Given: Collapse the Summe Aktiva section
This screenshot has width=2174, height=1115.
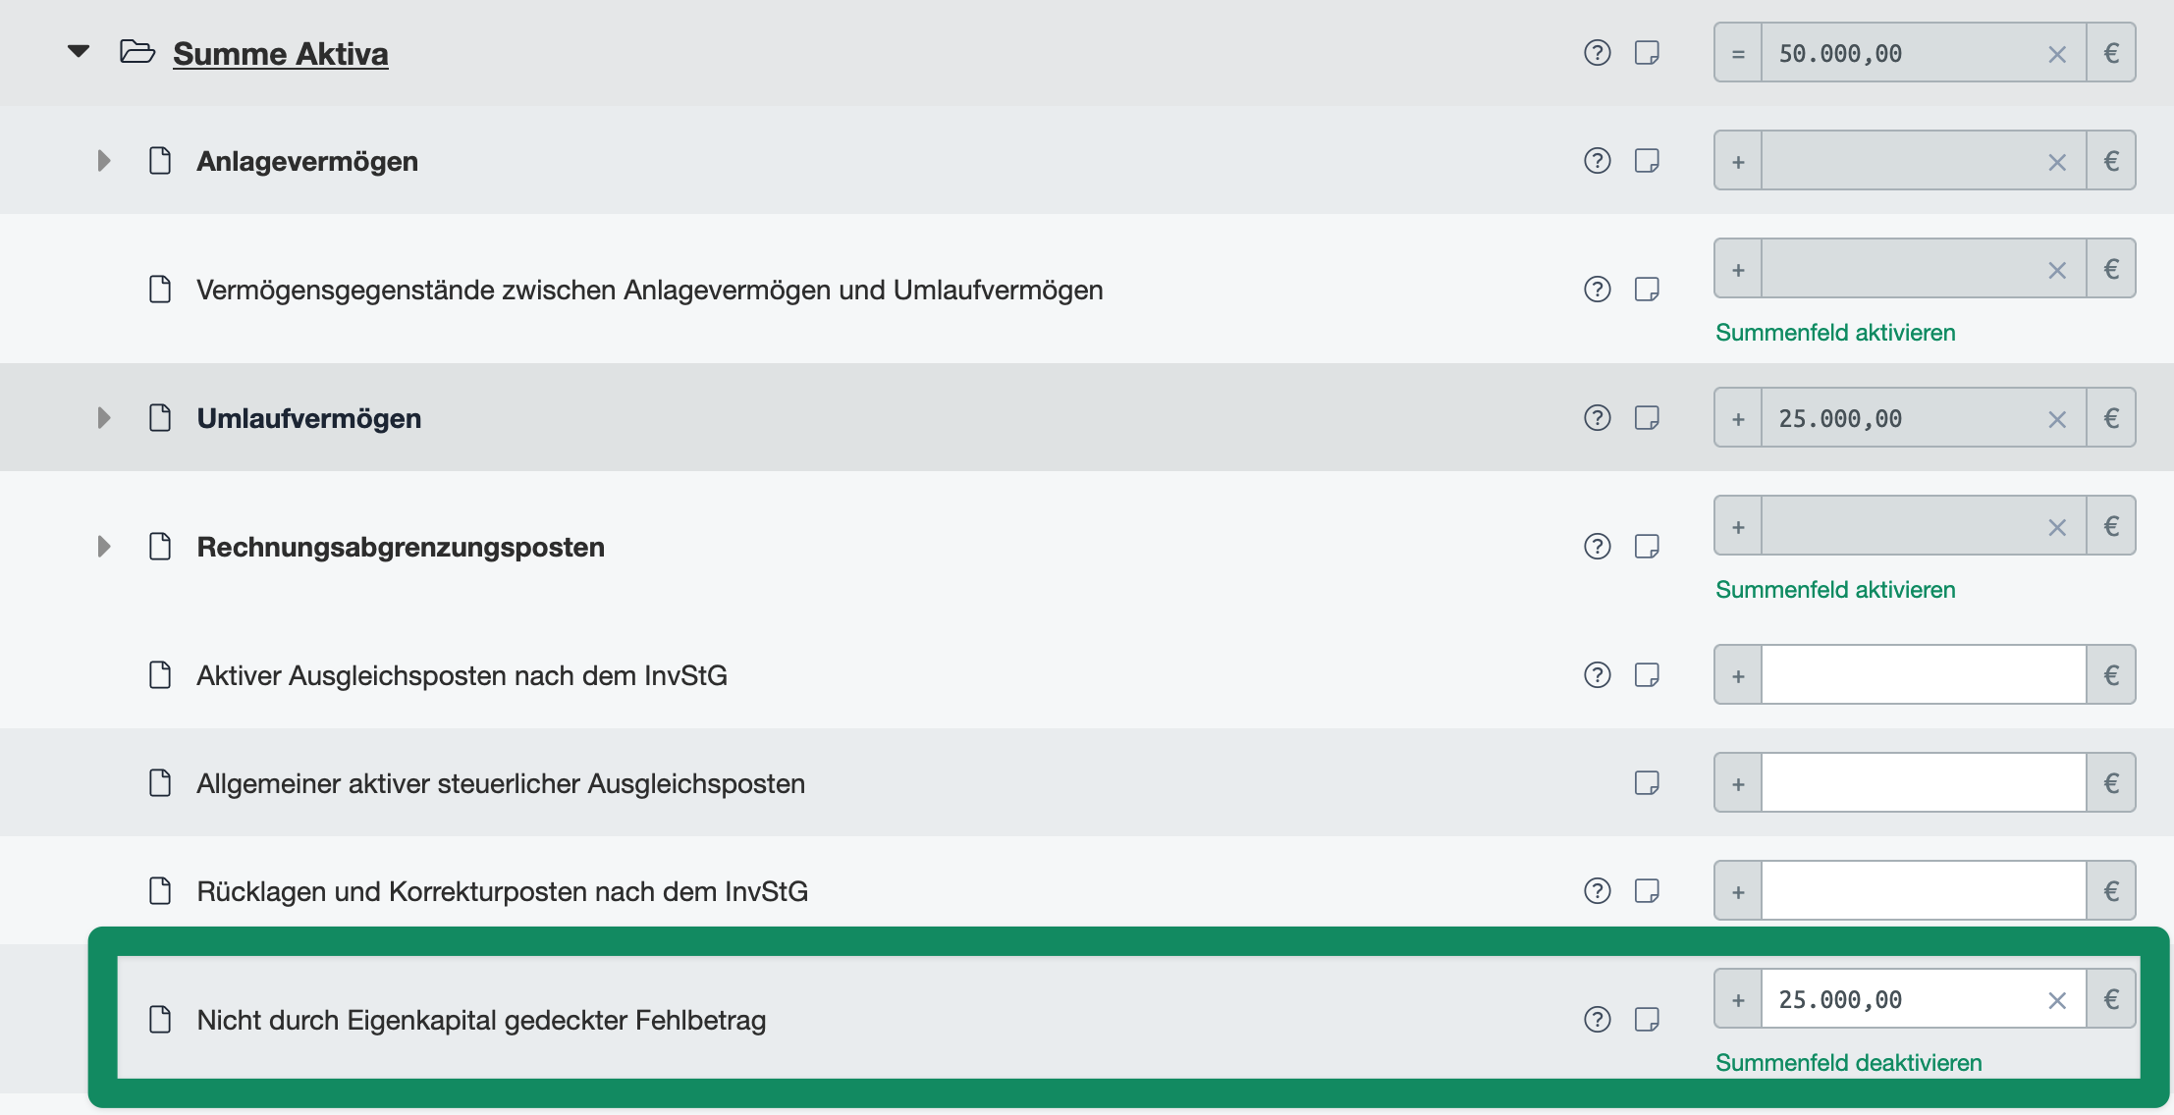Looking at the screenshot, I should coord(79,51).
